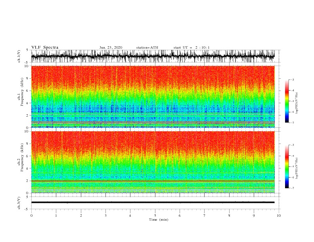
Task: Click the ch.1 PSD color bar
Action: click(x=287, y=101)
